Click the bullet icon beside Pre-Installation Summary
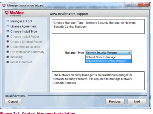This screenshot has width=153, height=114. [x=8, y=52]
